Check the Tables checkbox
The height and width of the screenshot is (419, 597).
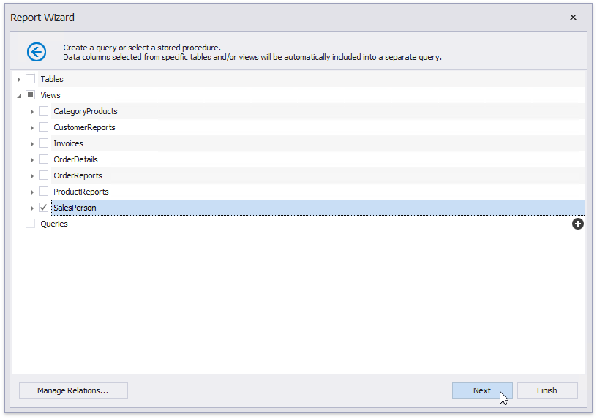click(31, 79)
